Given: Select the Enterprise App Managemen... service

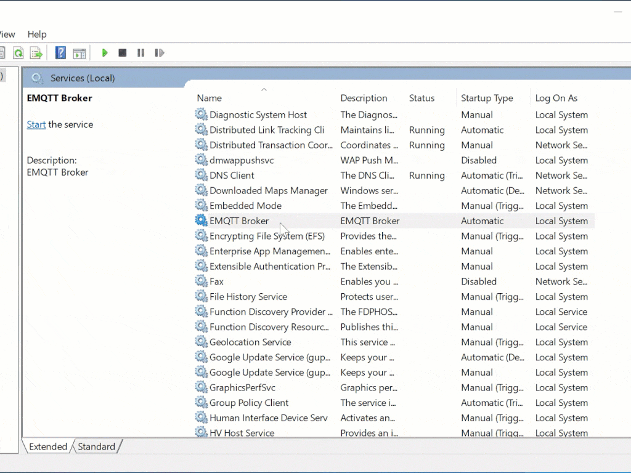Looking at the screenshot, I should click(x=270, y=251).
